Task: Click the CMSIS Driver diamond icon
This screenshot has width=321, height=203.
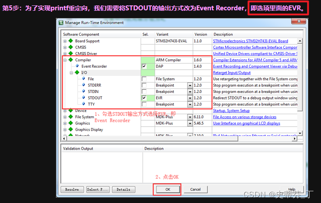Action: coord(71,53)
